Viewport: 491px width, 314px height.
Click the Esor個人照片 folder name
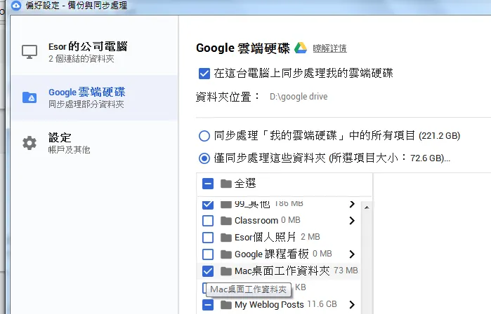click(x=266, y=238)
